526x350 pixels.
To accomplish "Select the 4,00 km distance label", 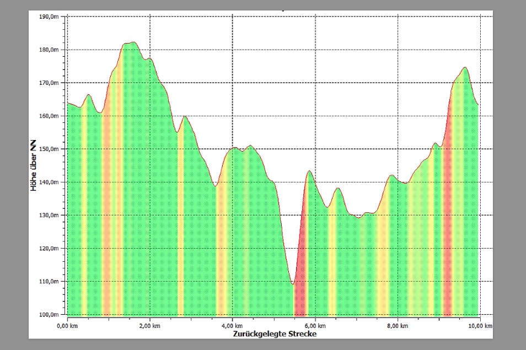I will click(x=232, y=326).
